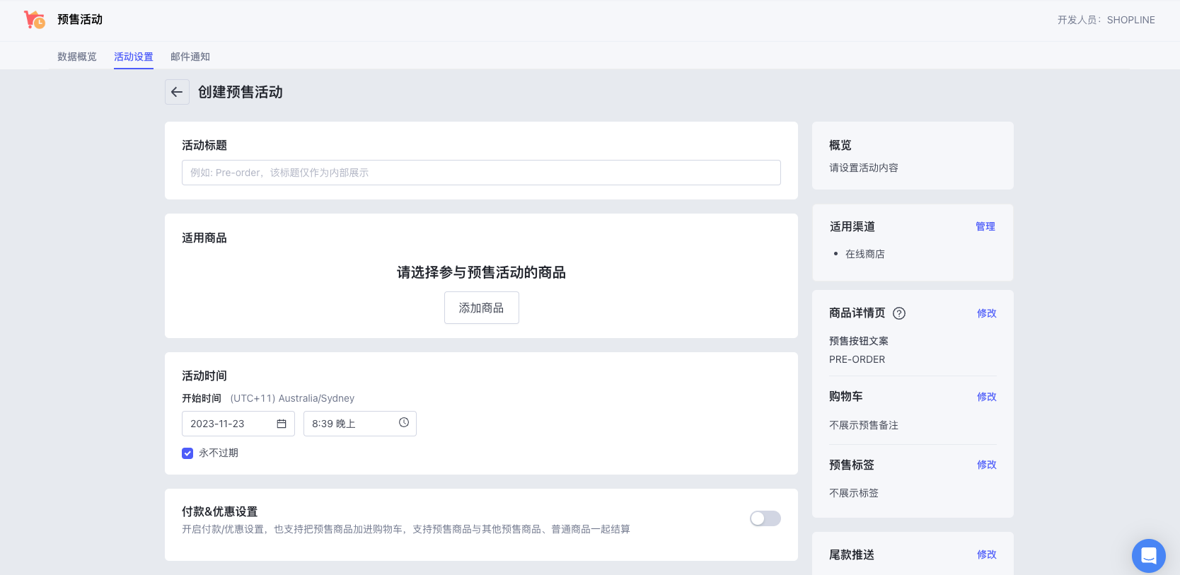The height and width of the screenshot is (575, 1180).
Task: Enable the 付款&优惠设置 toggle switch
Action: (x=765, y=518)
